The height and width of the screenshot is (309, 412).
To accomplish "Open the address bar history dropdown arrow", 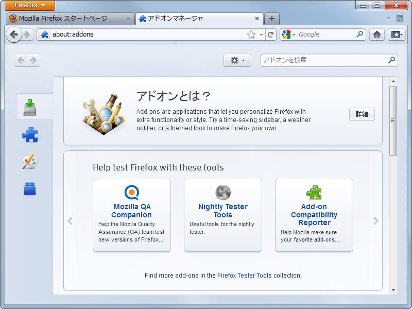I will click(261, 35).
